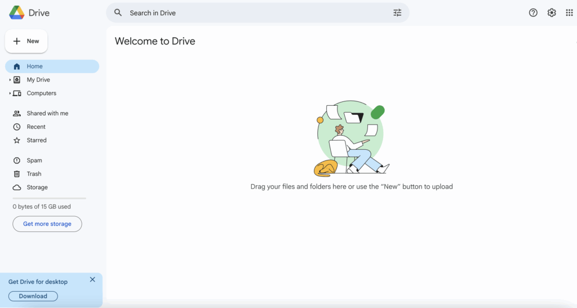The image size is (577, 308).
Task: Click the storage usage progress bar
Action: (49, 198)
